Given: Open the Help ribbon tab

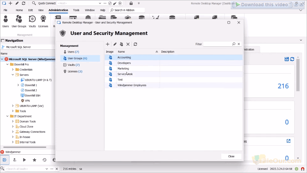Looking at the screenshot, I should (102, 10).
